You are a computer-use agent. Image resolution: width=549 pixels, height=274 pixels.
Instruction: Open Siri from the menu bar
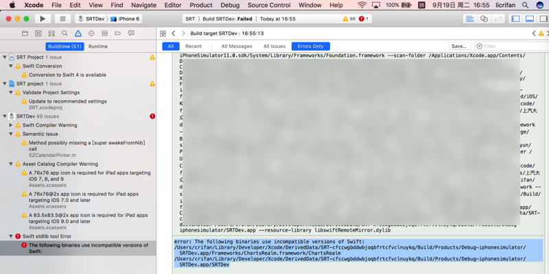coord(540,5)
